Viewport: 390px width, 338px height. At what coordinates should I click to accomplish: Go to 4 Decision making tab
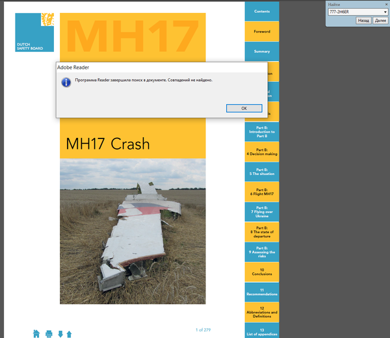tap(262, 152)
